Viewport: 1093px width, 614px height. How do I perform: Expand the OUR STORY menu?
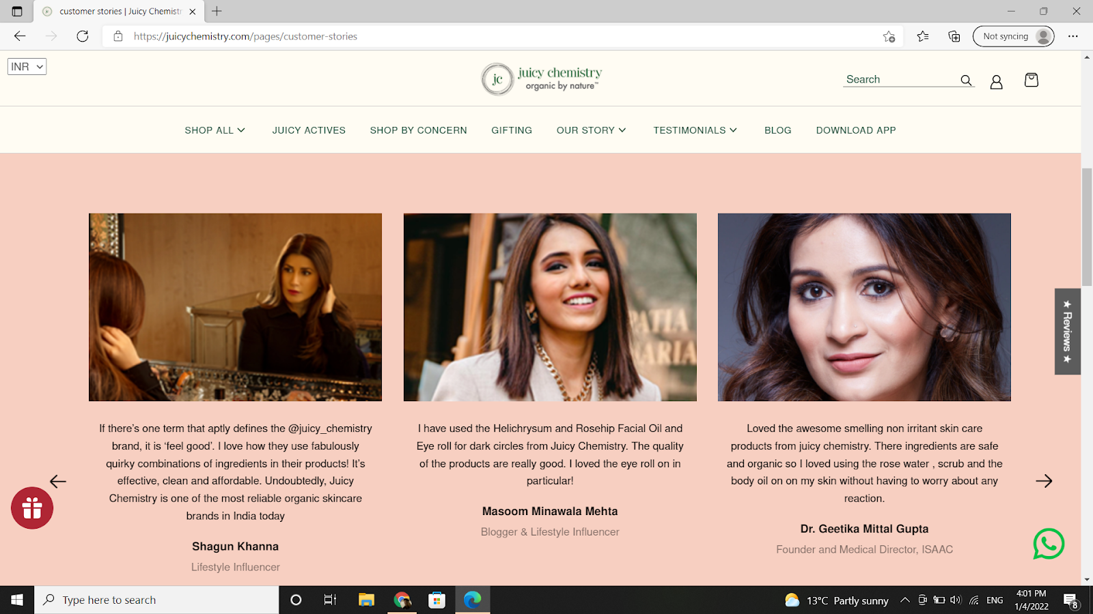[x=591, y=130]
